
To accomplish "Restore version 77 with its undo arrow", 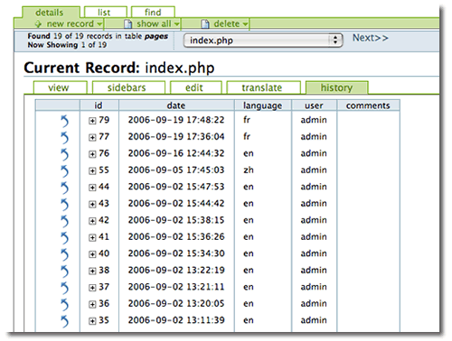I will pyautogui.click(x=65, y=137).
